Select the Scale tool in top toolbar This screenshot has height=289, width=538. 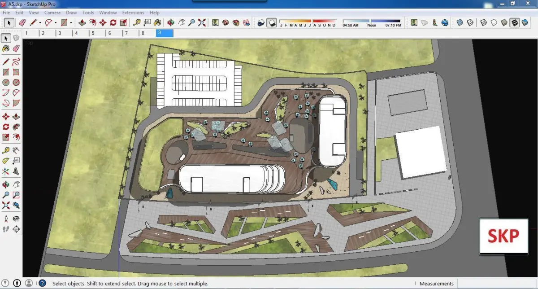point(123,22)
